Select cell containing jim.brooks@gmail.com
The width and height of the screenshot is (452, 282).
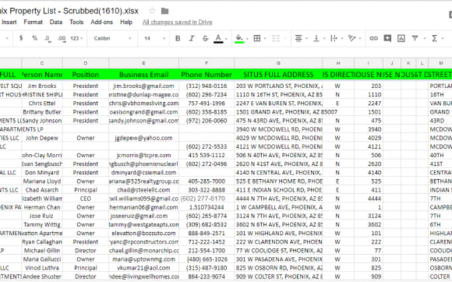point(144,86)
